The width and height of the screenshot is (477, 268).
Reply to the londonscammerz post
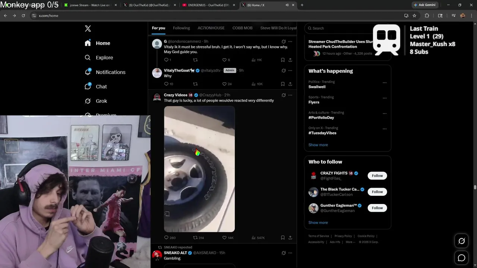coord(166,60)
